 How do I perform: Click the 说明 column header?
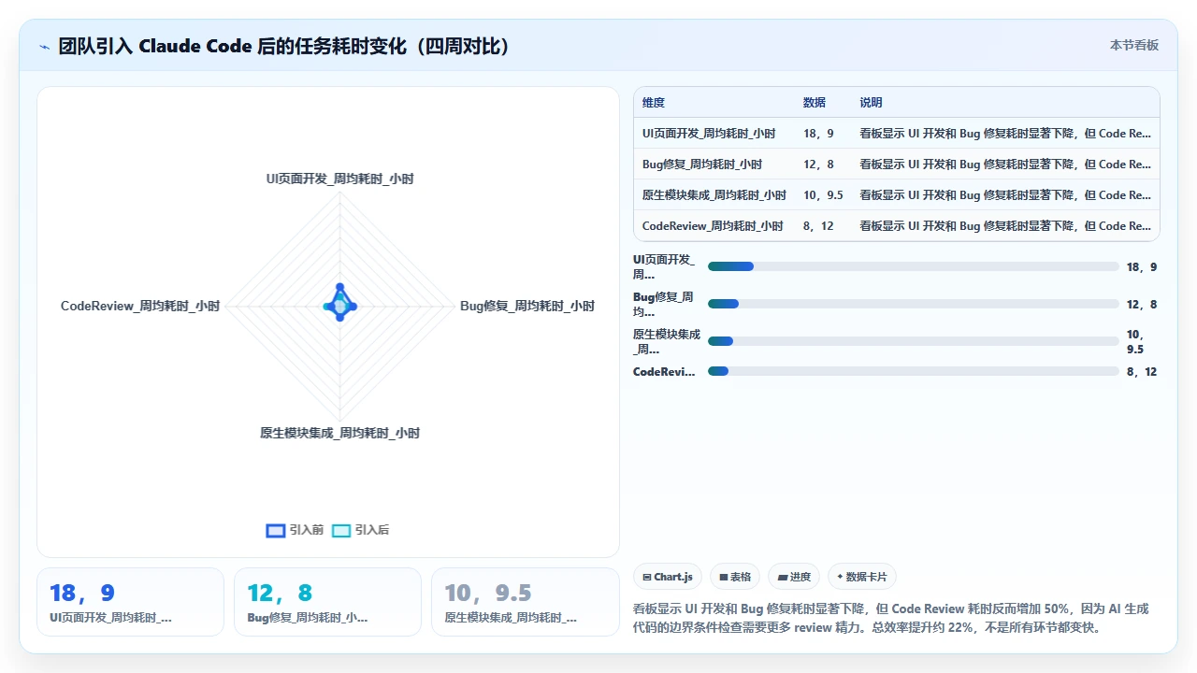[872, 103]
